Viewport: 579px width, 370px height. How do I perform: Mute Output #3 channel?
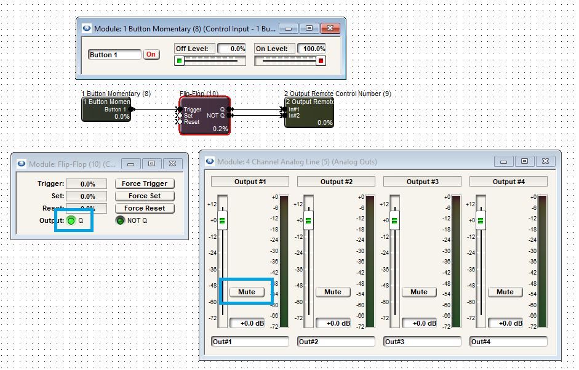point(419,292)
